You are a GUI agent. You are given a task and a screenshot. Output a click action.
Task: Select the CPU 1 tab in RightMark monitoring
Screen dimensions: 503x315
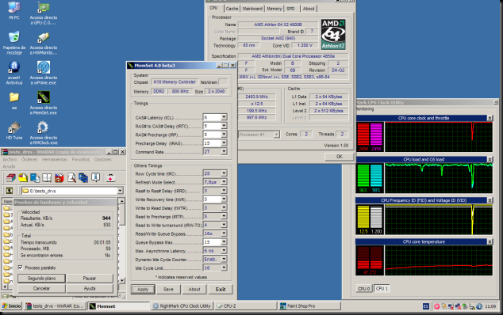tap(382, 288)
